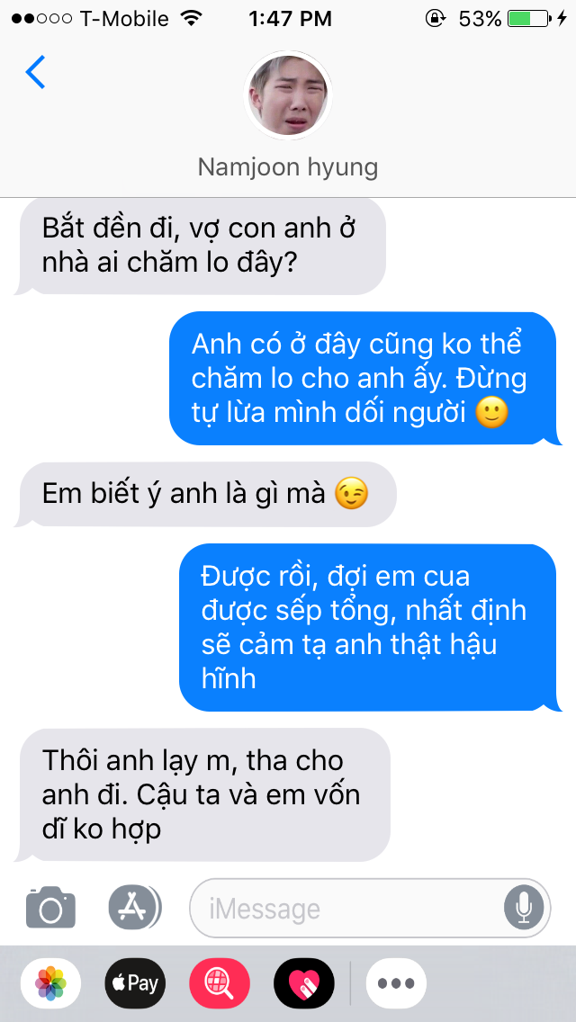Tap the contact avatar photo
The image size is (576, 1022).
[288, 95]
